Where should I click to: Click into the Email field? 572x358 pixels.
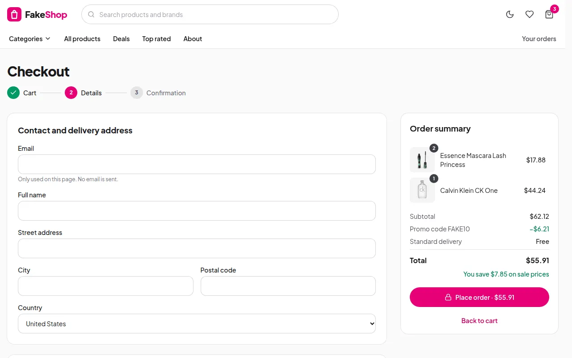pos(197,164)
